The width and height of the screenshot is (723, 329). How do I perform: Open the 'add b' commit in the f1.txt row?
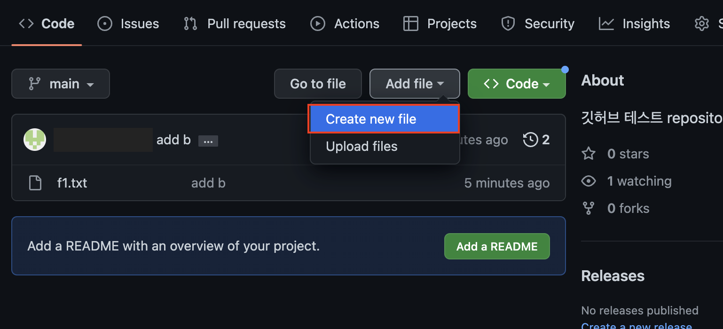(x=208, y=183)
